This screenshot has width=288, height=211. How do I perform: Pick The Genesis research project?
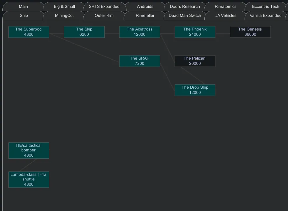[250, 32]
